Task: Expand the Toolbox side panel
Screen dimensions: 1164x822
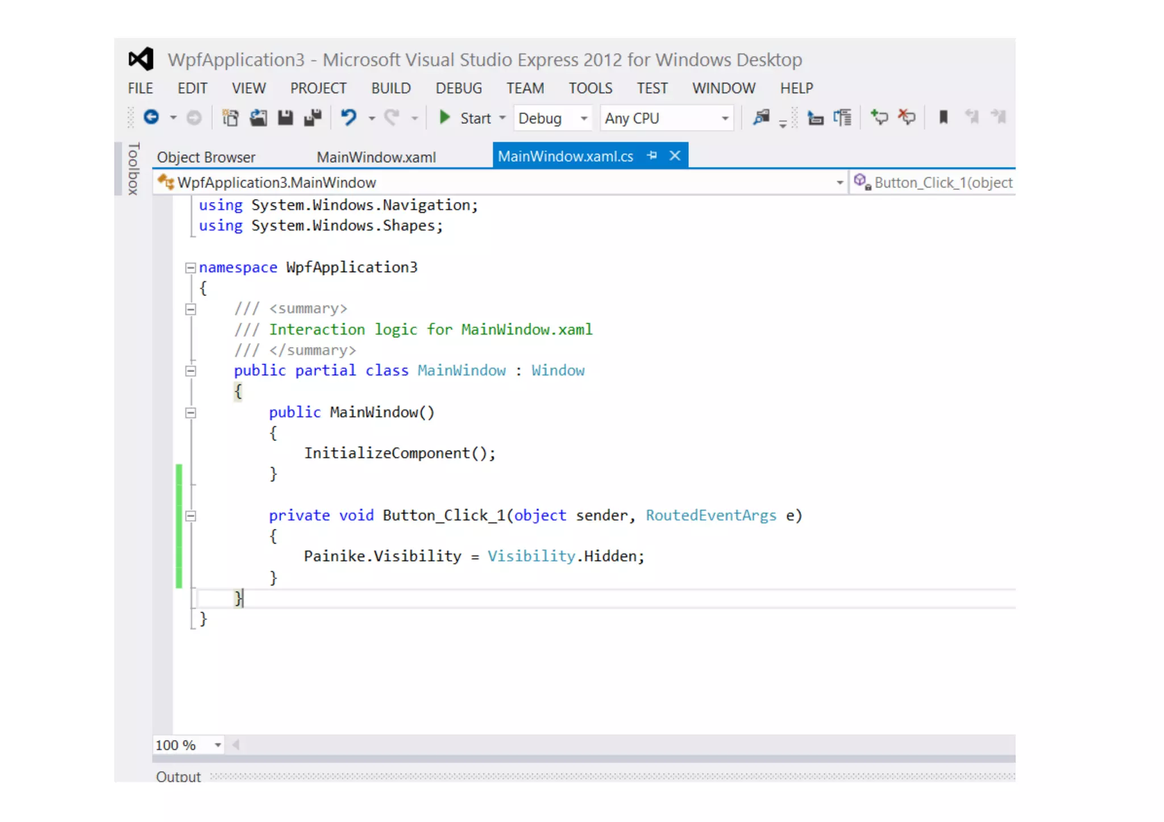Action: pos(134,169)
